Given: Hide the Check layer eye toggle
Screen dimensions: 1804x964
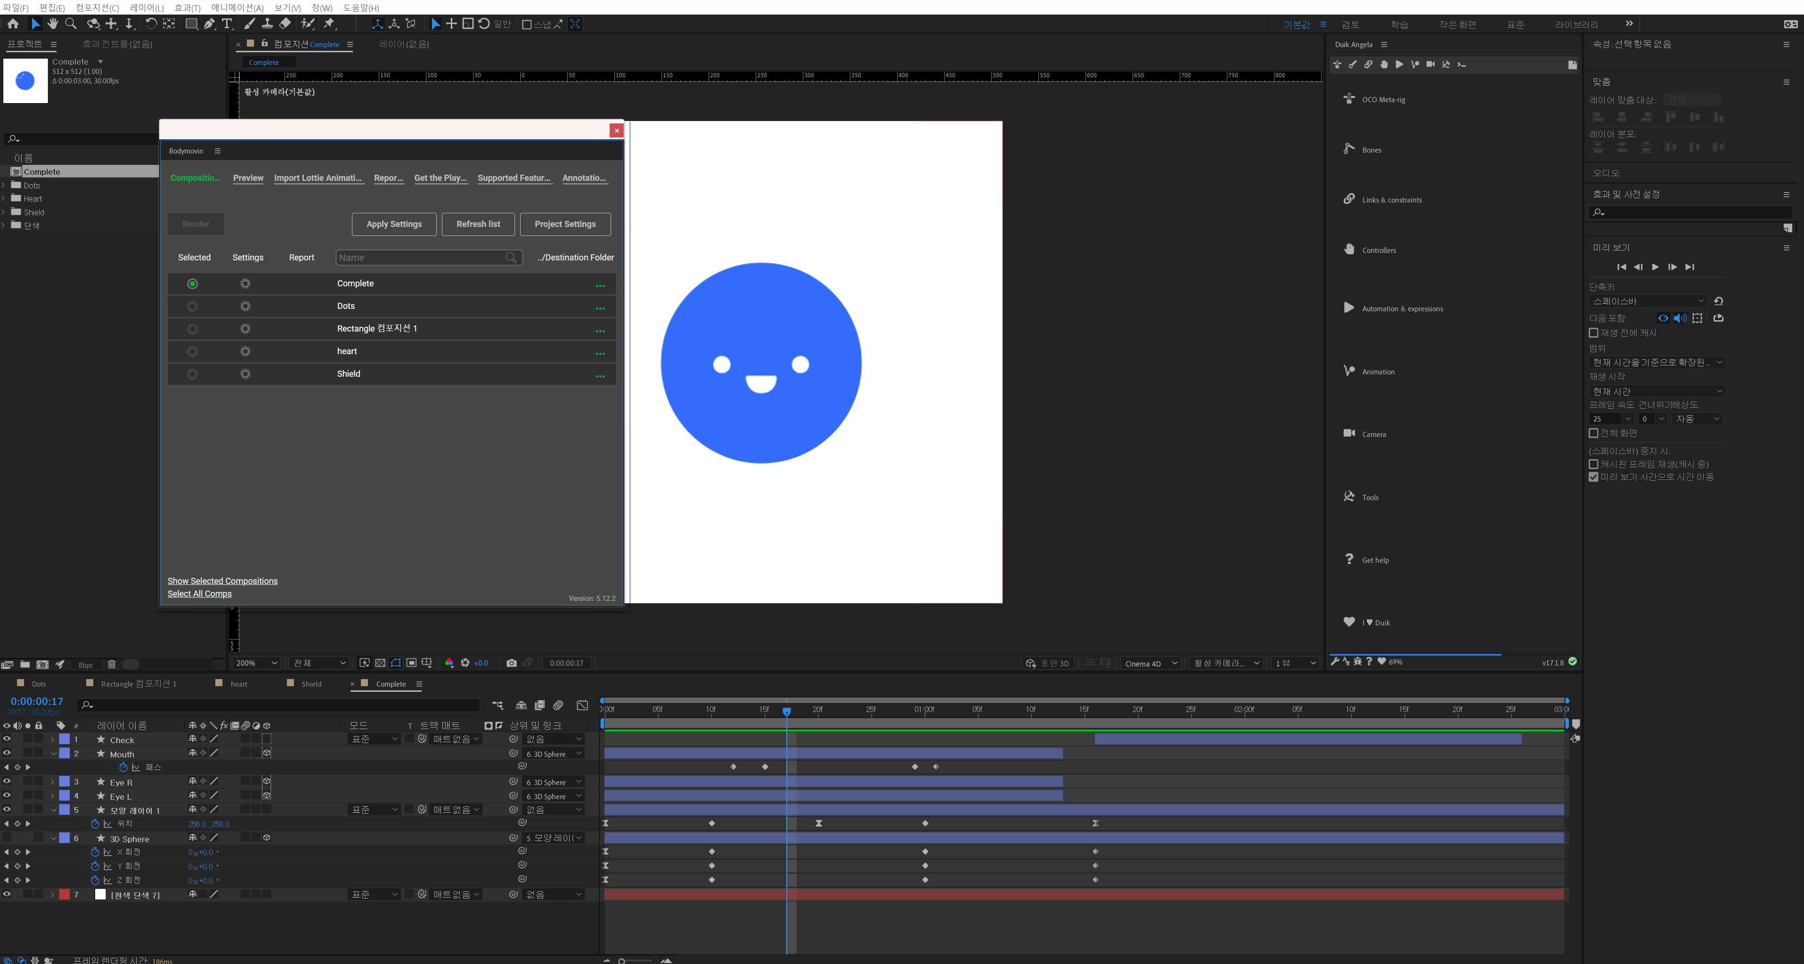Looking at the screenshot, I should 7,739.
